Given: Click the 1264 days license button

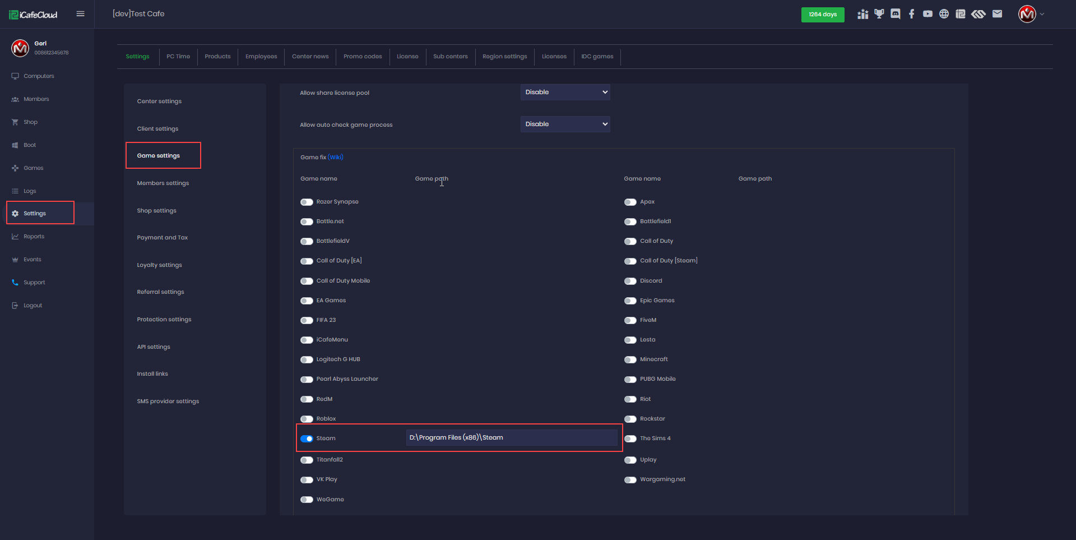Looking at the screenshot, I should point(822,15).
